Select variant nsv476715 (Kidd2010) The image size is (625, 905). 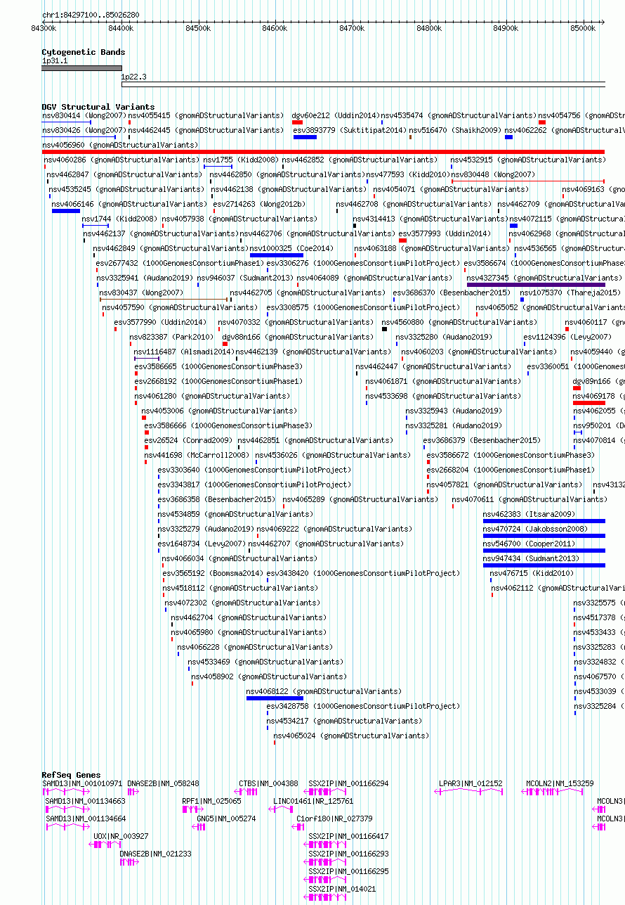532,573
